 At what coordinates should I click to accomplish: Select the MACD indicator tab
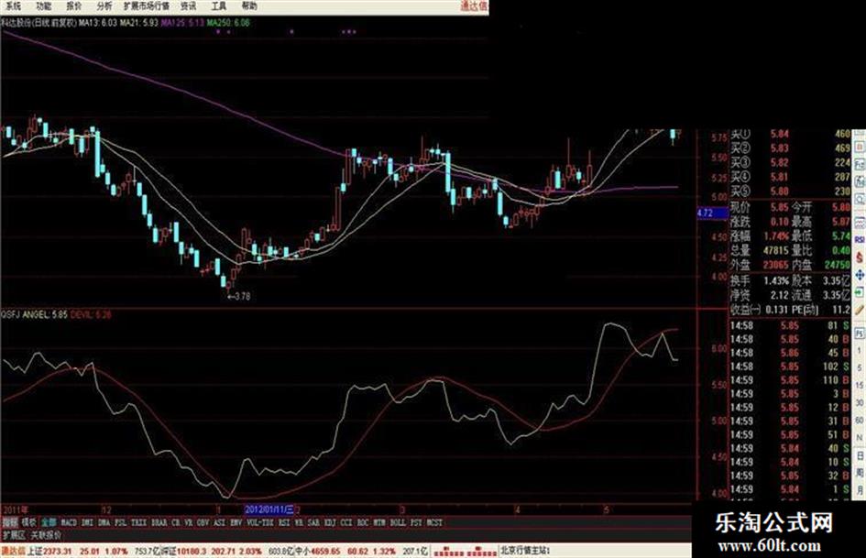(69, 522)
